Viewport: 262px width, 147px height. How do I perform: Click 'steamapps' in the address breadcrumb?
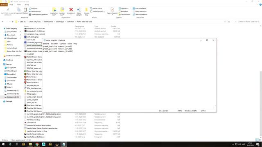[60, 22]
